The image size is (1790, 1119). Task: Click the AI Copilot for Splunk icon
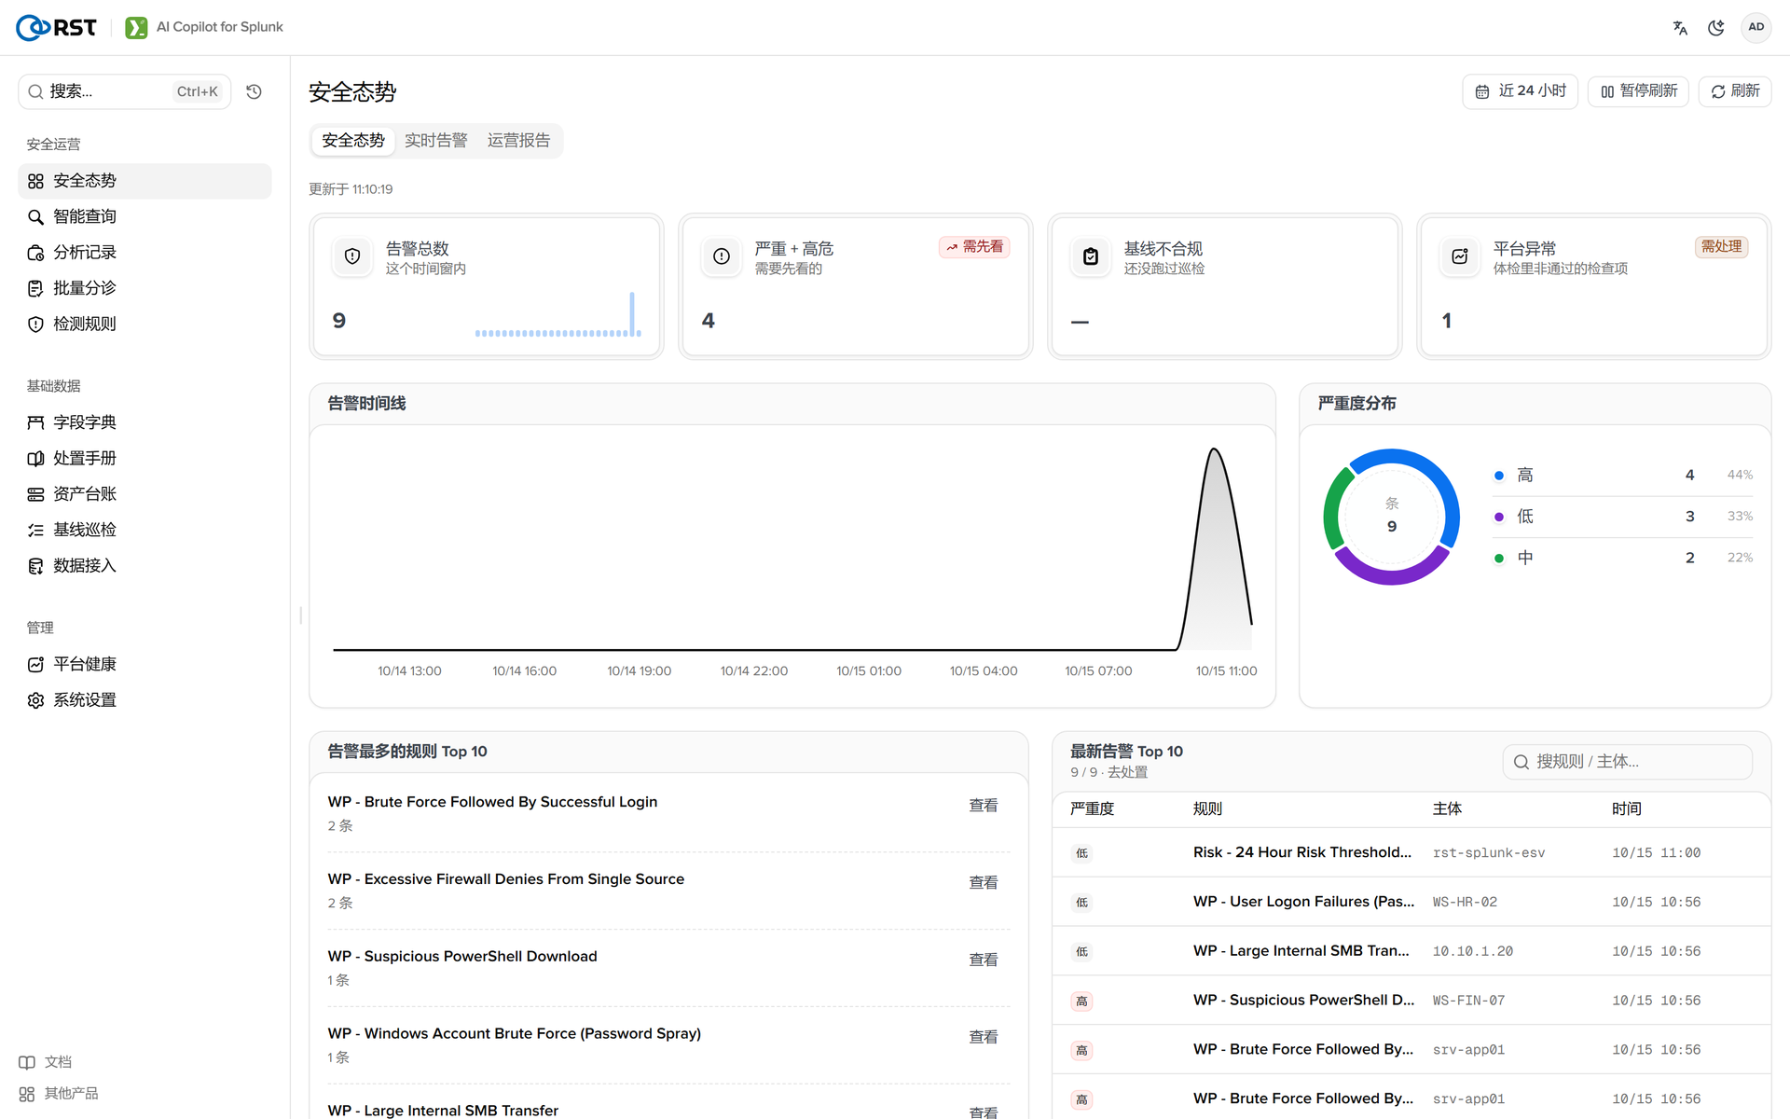click(x=136, y=27)
